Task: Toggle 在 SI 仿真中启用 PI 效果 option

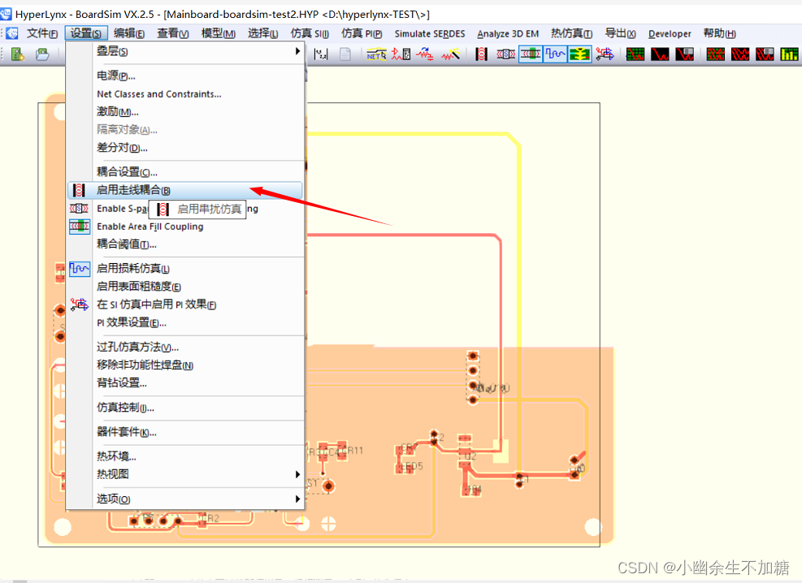Action: point(185,304)
